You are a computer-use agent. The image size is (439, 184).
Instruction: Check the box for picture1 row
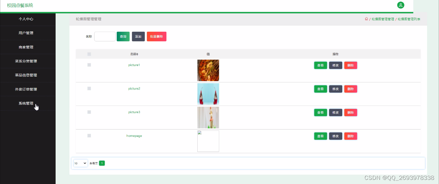point(89,65)
